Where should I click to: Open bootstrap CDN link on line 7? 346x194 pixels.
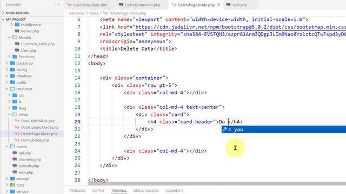[241, 27]
